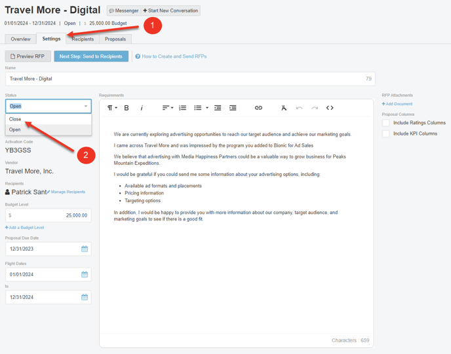Viewport: 451px width, 354px height.
Task: Click the Budget Level amount field
Action: tap(49, 215)
